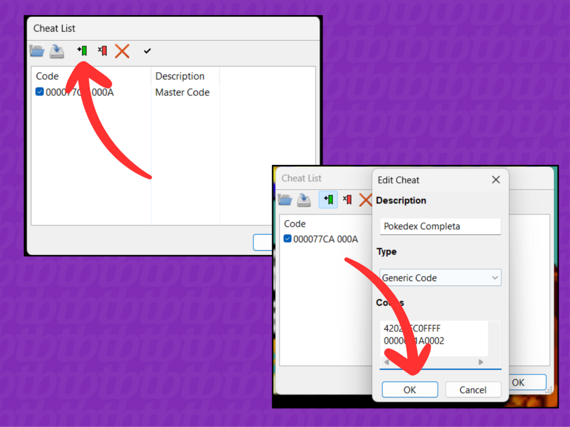Open the Generic Code type dropdown

[x=440, y=278]
